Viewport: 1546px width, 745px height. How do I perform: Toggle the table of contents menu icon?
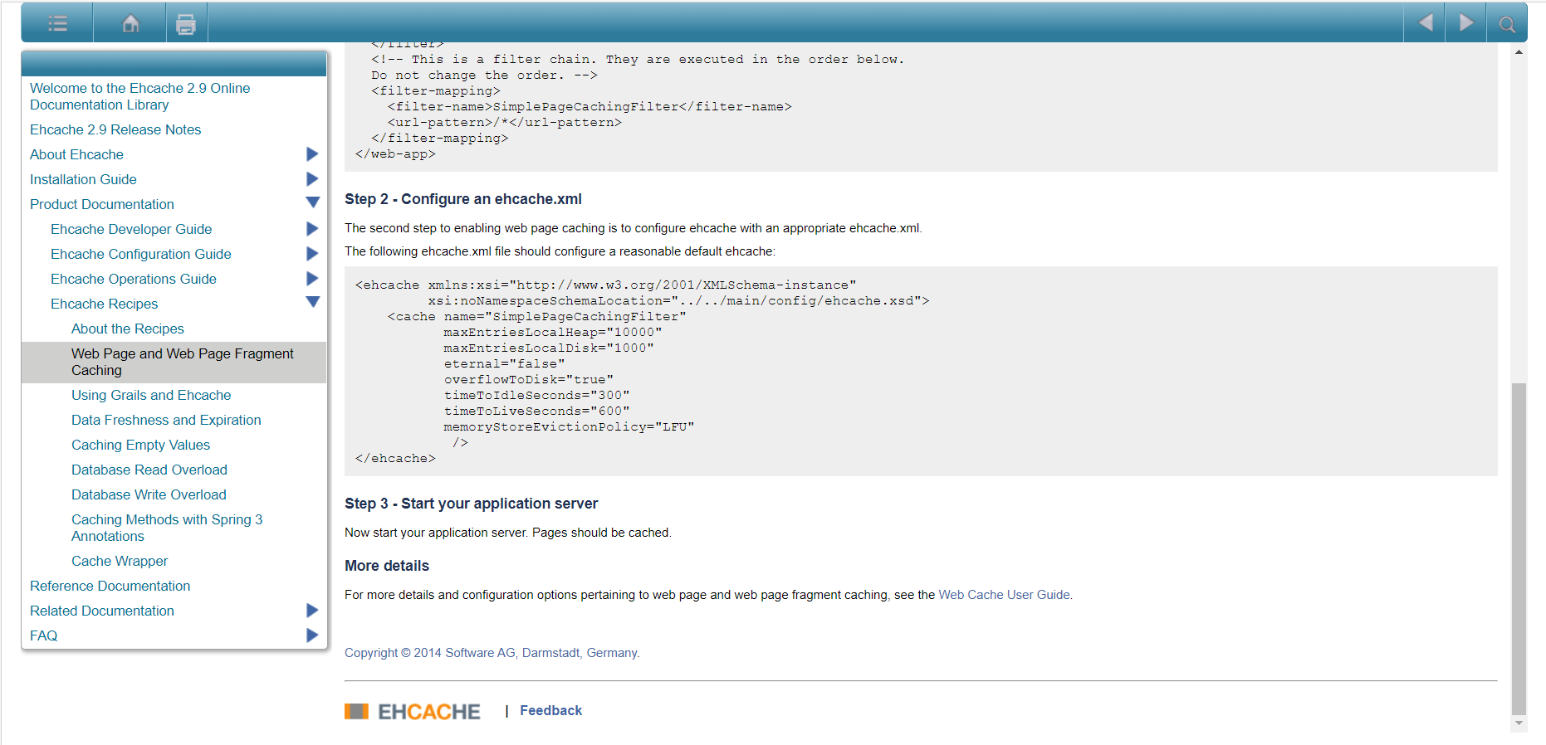click(57, 23)
